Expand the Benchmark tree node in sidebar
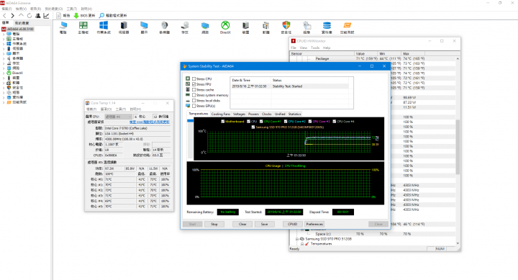This screenshot has height=280, width=518. click(4, 102)
